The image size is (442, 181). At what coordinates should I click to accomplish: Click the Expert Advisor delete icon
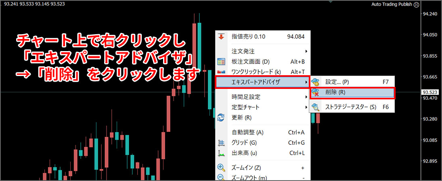pyautogui.click(x=315, y=93)
